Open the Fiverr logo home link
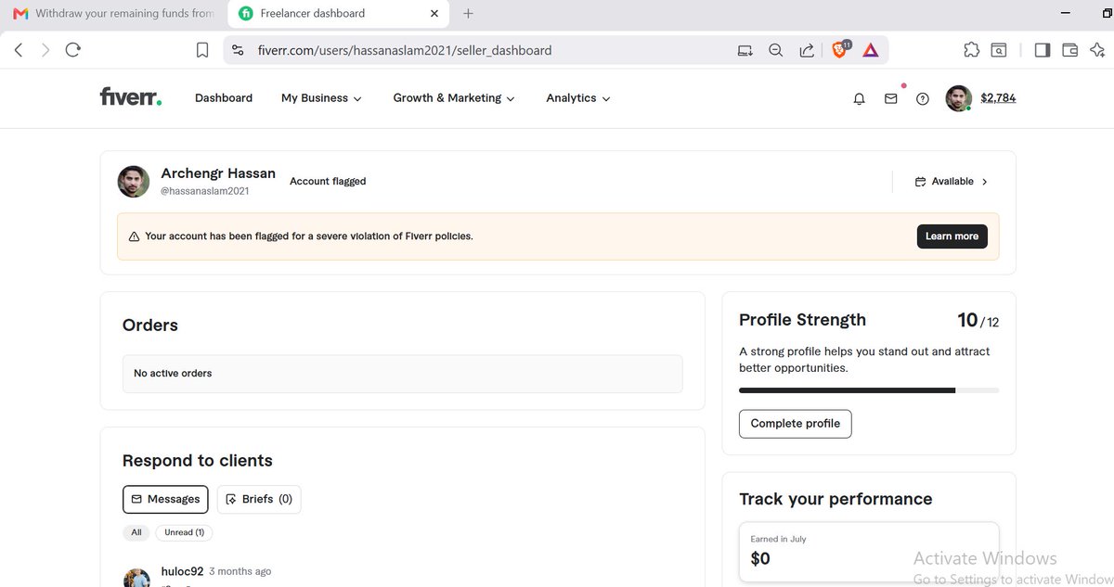The height and width of the screenshot is (587, 1114). [130, 97]
